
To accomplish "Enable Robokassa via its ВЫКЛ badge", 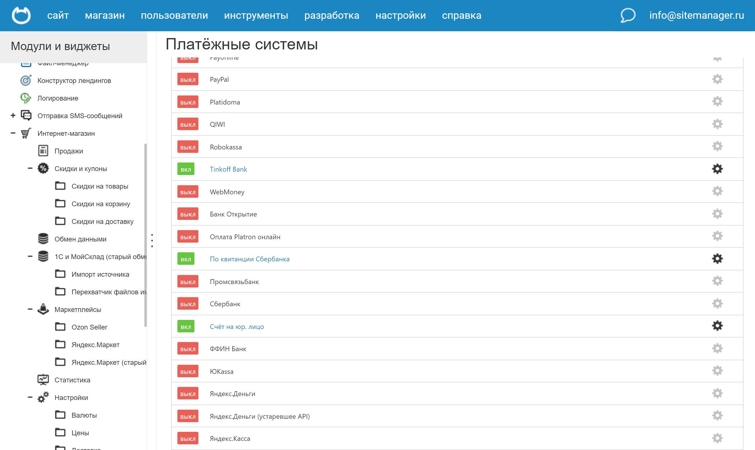I will 188,147.
